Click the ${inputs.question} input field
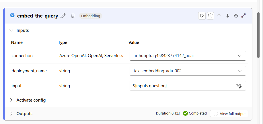 click(x=188, y=86)
